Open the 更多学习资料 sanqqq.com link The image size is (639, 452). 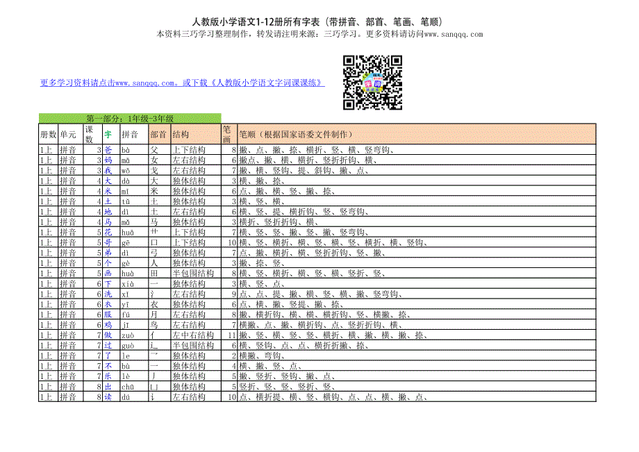(182, 83)
